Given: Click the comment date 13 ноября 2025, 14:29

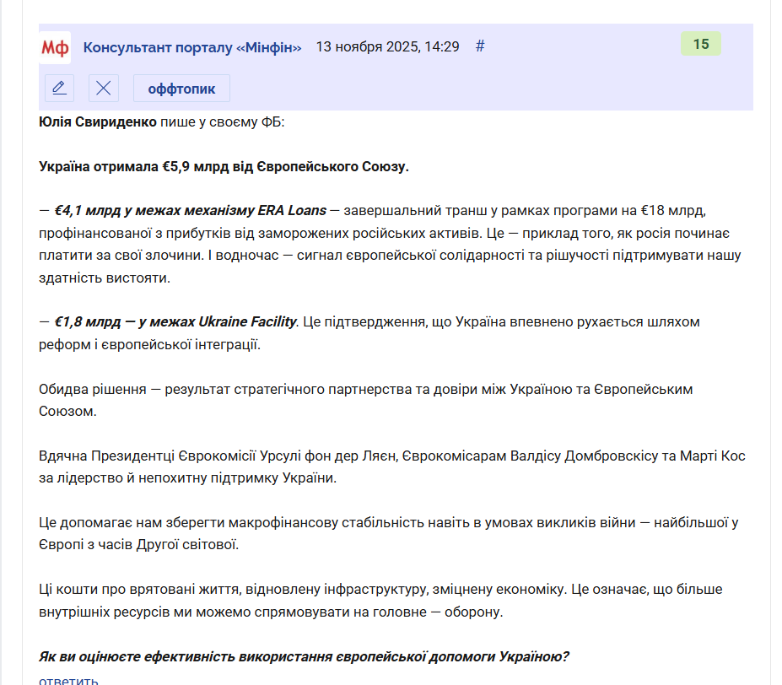Looking at the screenshot, I should tap(387, 47).
